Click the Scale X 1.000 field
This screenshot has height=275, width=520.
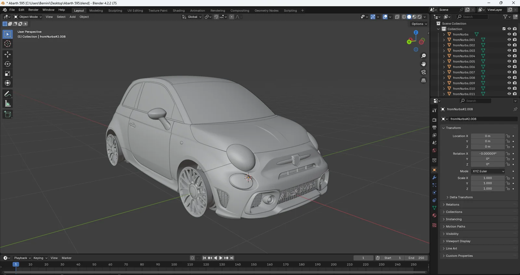(x=488, y=178)
